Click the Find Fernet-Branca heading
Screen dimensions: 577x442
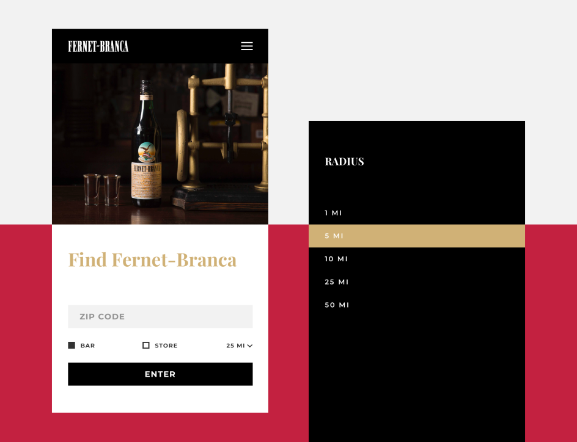click(152, 259)
